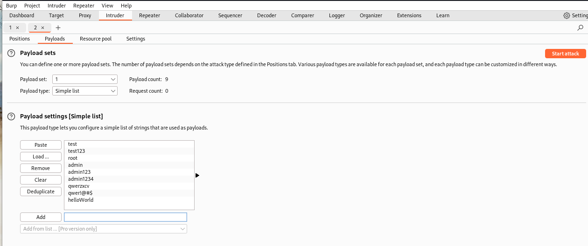
Task: Switch to the Proxy tab
Action: [x=85, y=15]
